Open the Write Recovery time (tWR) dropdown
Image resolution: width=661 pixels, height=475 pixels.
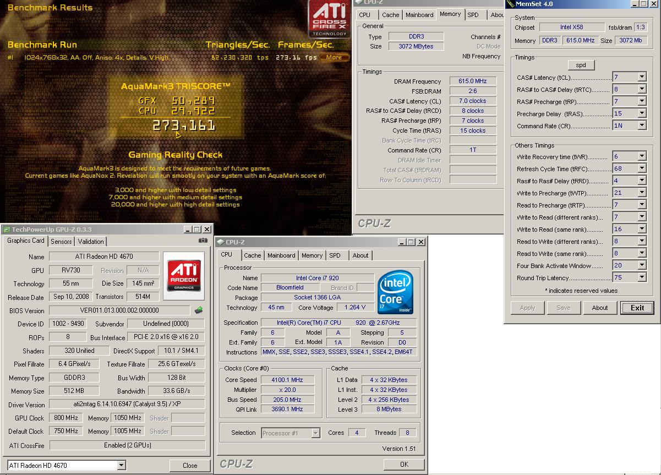click(642, 156)
